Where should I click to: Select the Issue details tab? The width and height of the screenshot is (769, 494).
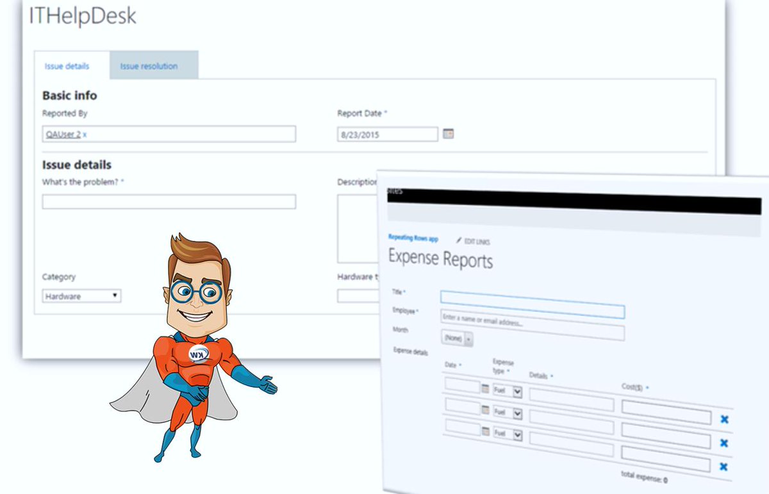[67, 65]
